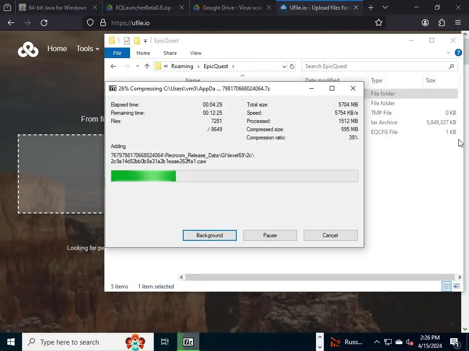This screenshot has height=351, width=469.
Task: Click EpicQuest in the breadcrumb path
Action: [x=216, y=66]
